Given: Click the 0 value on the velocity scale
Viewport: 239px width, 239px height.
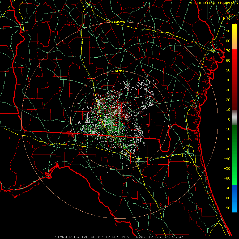Looking at the screenshot, I should coord(229,119).
